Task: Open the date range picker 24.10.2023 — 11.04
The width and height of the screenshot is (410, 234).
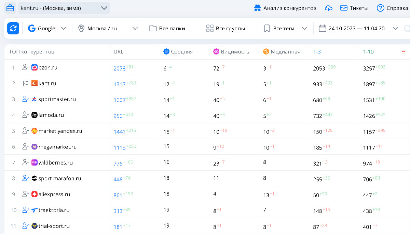Action: click(x=358, y=28)
